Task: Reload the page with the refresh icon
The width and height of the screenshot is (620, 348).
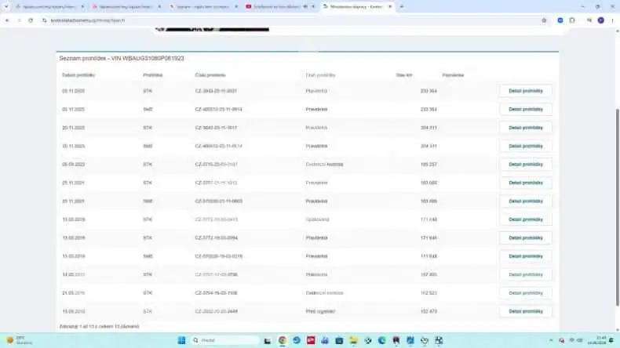Action: 31,20
